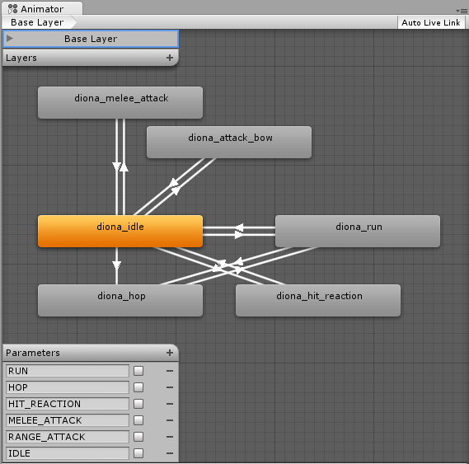
Task: Select the diona_melee_attack state node
Action: [120, 103]
